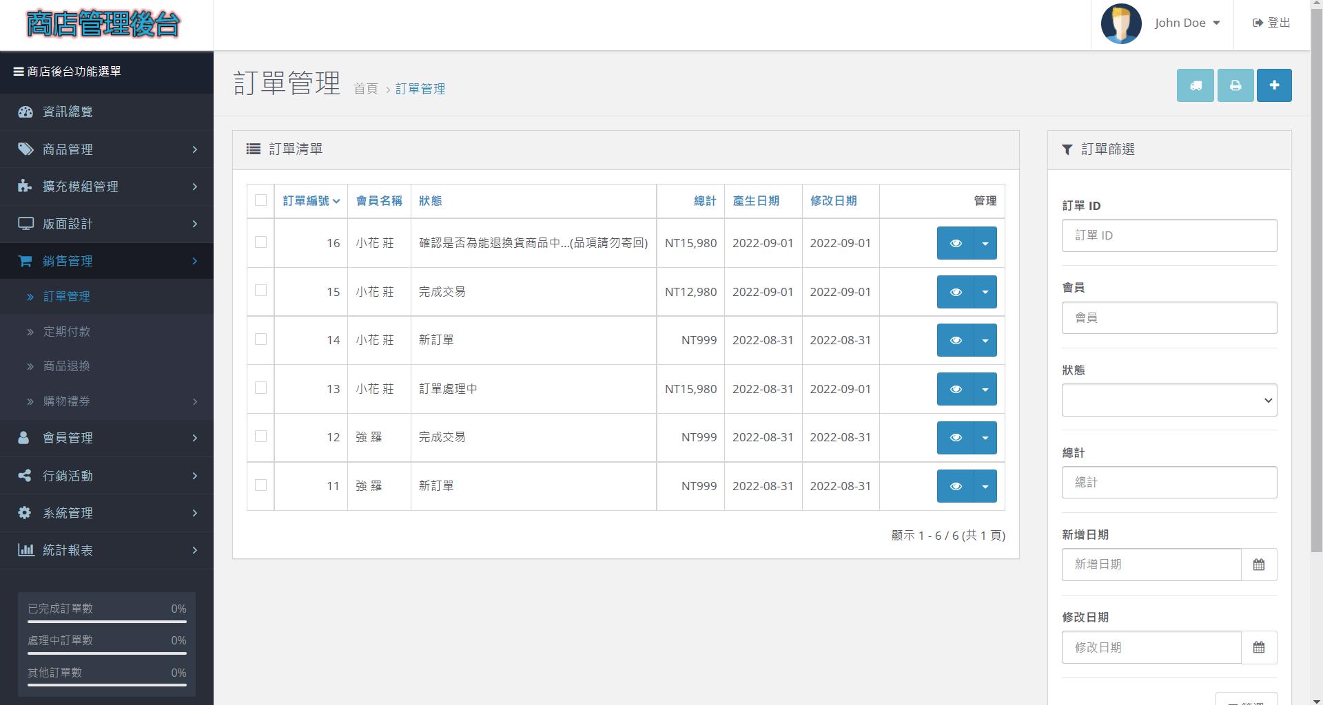Check the checkbox for order 12
Screen dimensions: 1323x705
tap(260, 436)
